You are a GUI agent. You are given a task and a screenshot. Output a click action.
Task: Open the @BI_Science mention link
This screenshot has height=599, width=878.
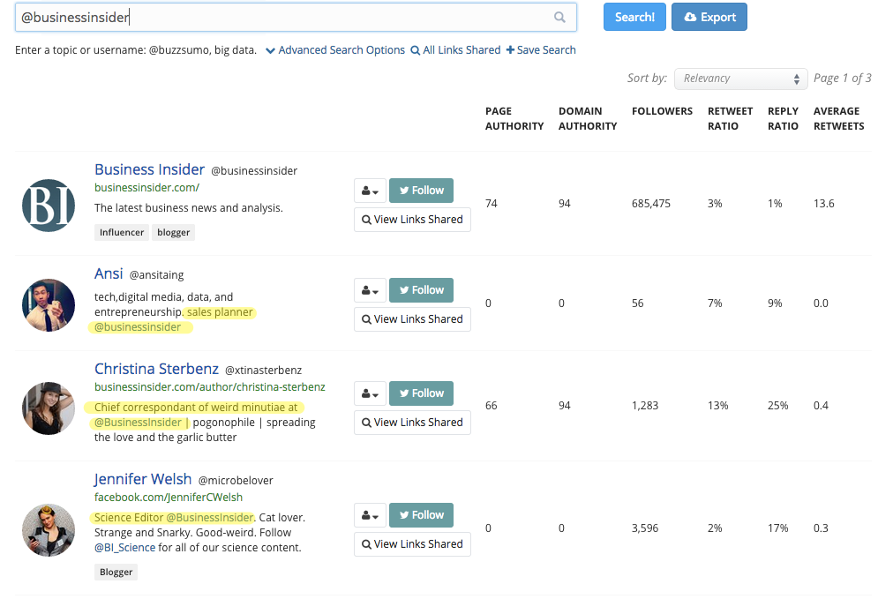[124, 548]
